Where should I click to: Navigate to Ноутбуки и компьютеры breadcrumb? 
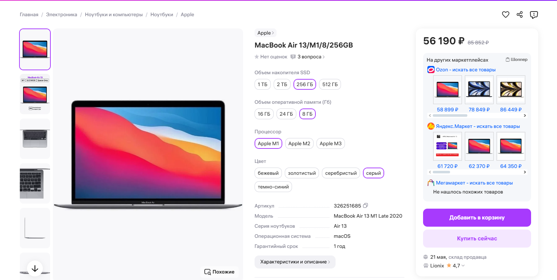pyautogui.click(x=114, y=15)
